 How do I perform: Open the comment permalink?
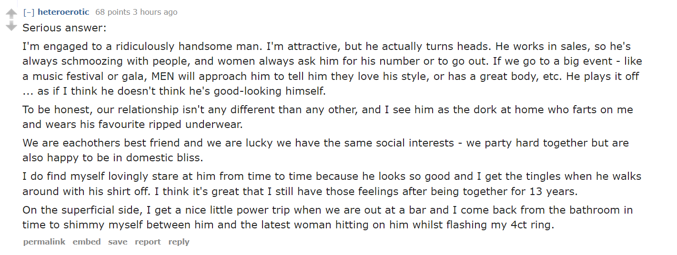coord(44,242)
